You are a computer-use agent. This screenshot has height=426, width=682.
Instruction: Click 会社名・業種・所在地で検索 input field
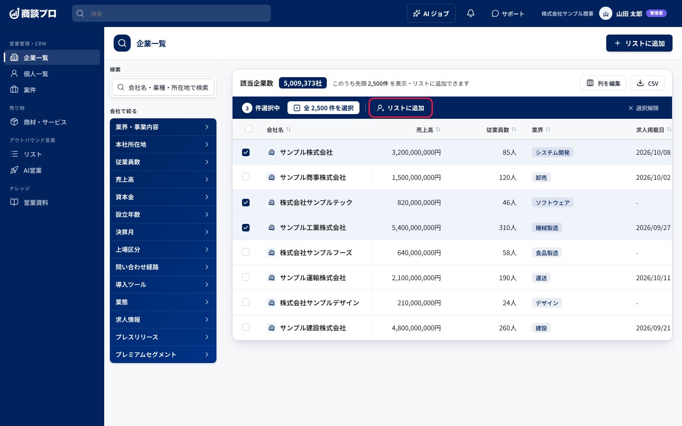click(x=163, y=87)
